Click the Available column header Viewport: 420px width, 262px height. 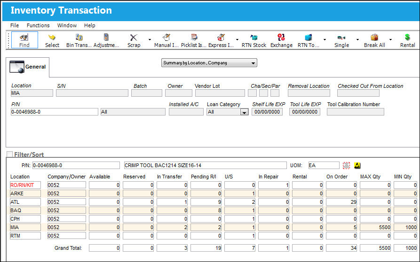click(x=100, y=177)
